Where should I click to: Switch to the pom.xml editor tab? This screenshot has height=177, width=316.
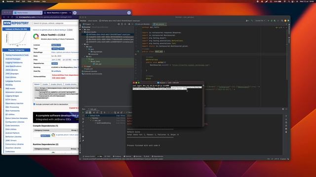click(x=143, y=24)
